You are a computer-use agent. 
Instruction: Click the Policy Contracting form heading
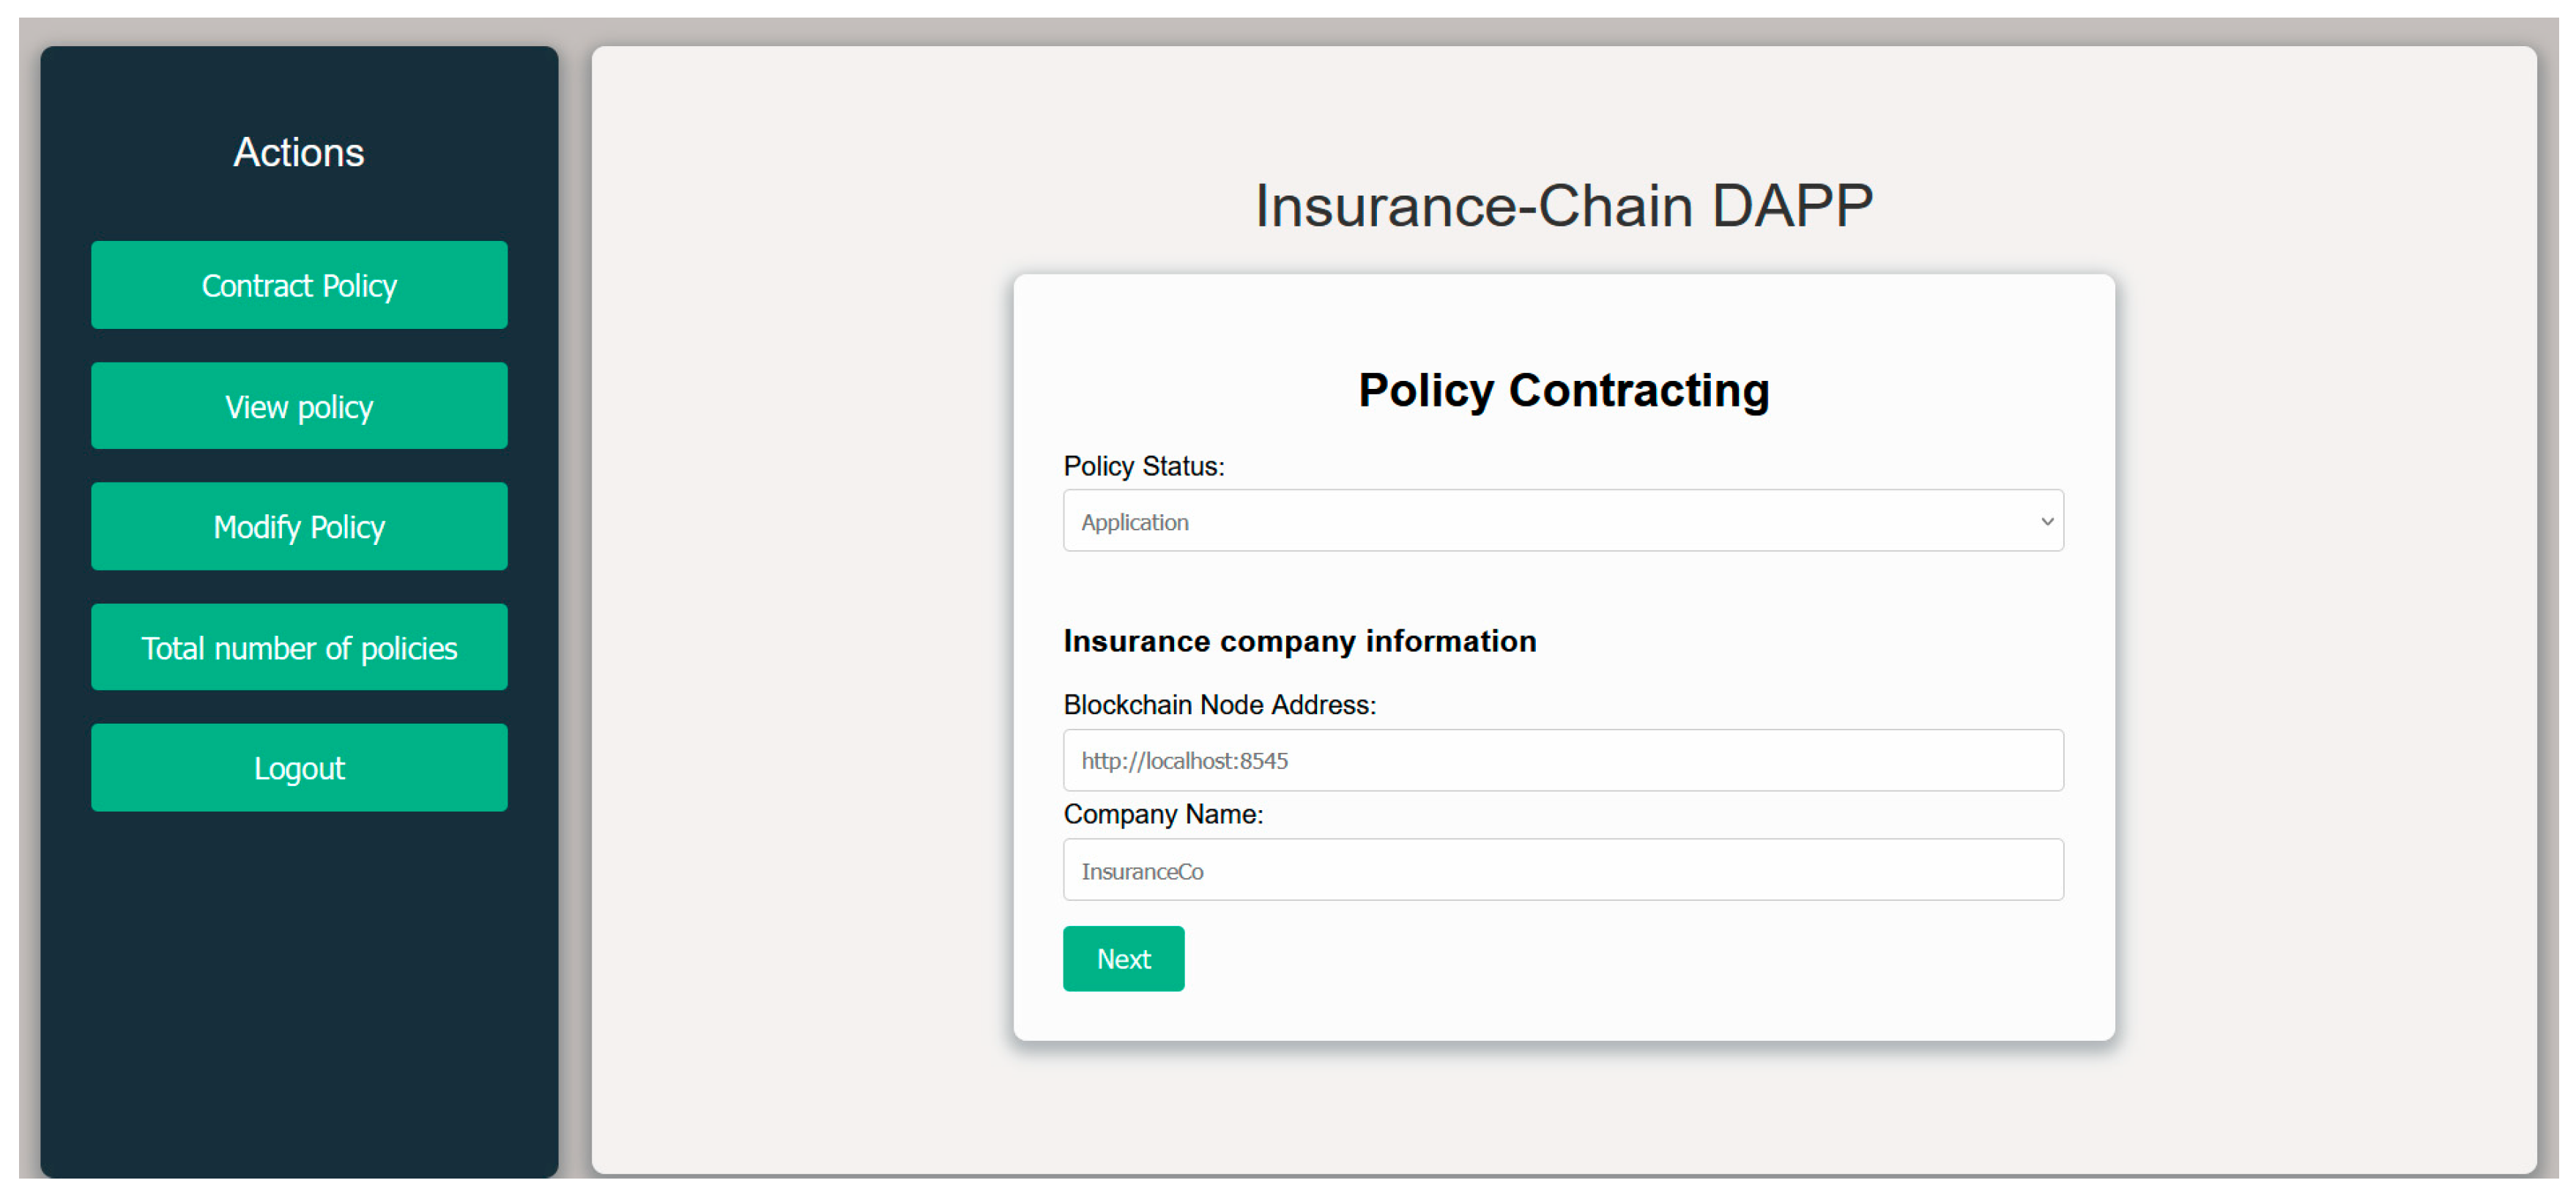coord(1563,390)
